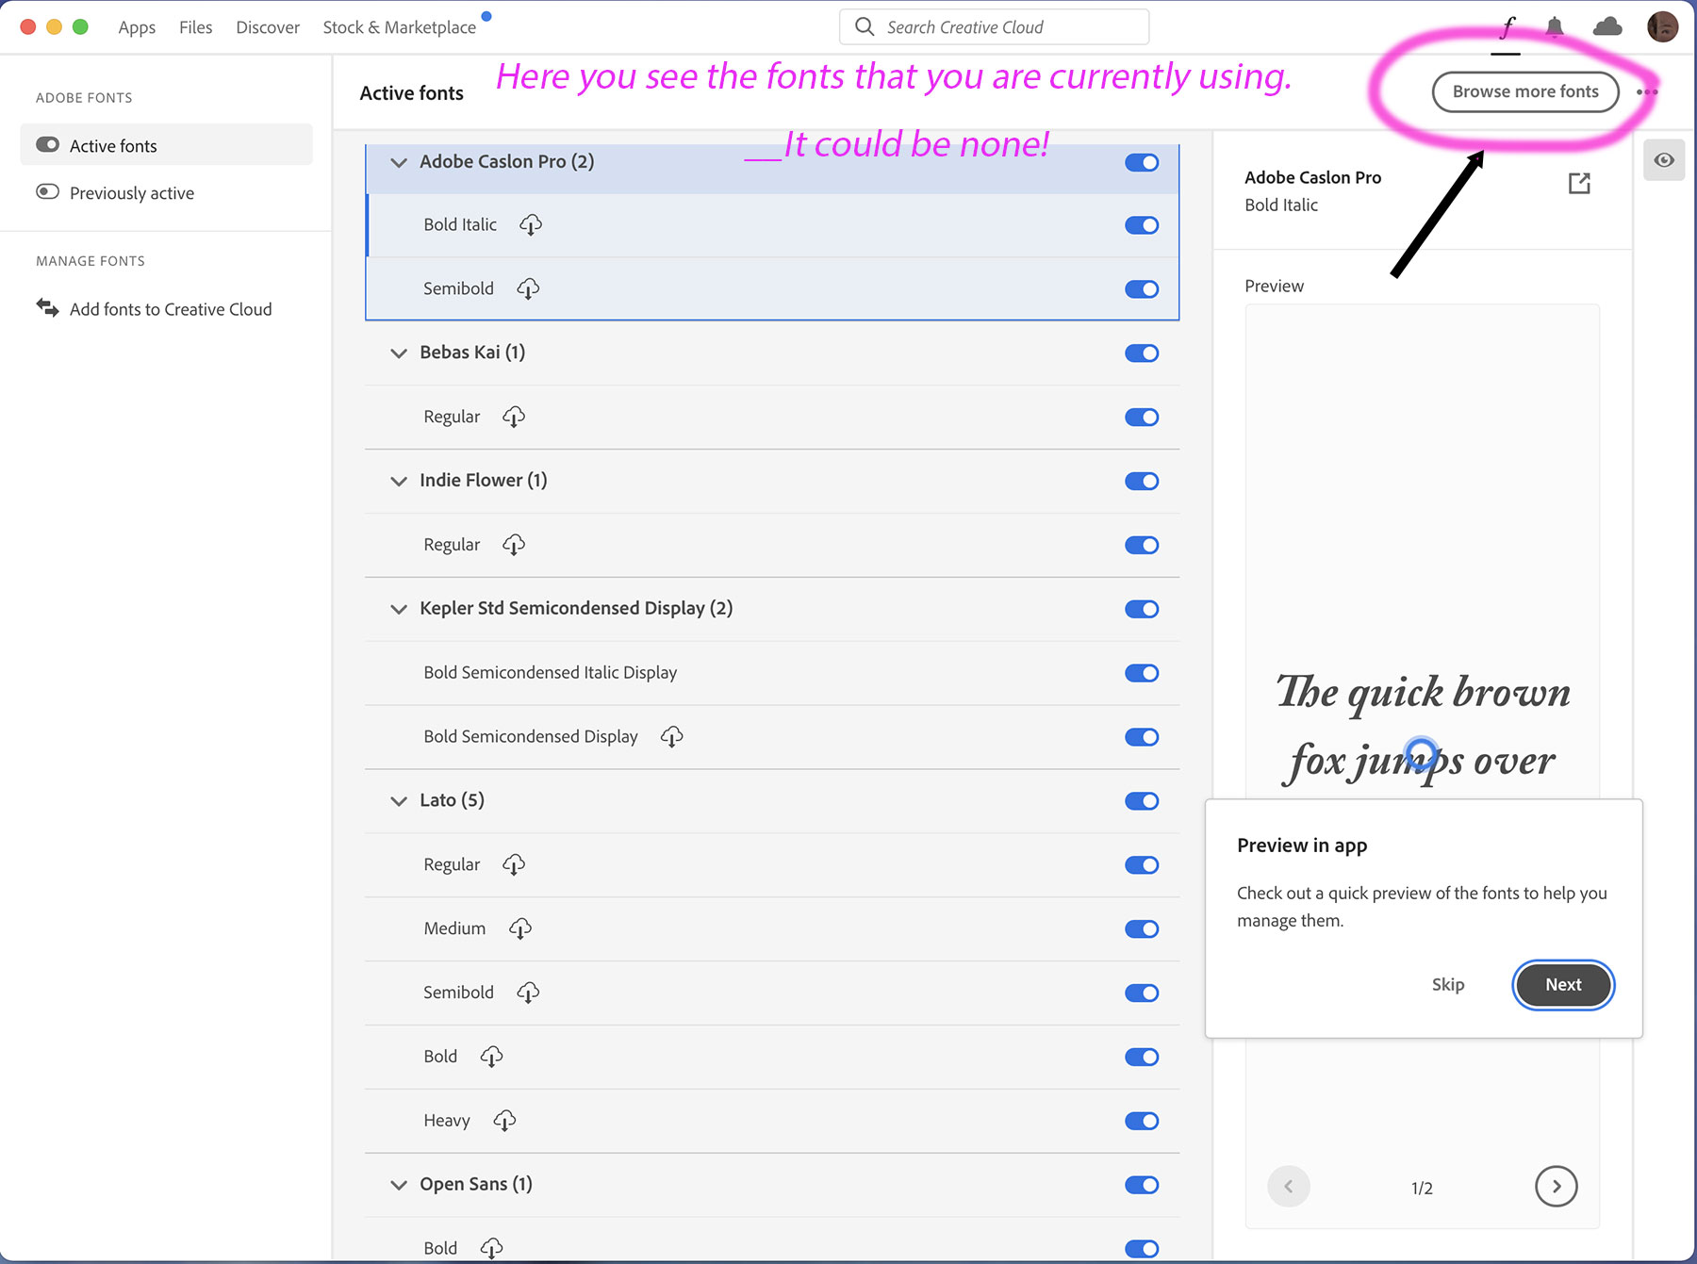Toggle the preview panel eye icon
The height and width of the screenshot is (1264, 1697).
(1664, 160)
